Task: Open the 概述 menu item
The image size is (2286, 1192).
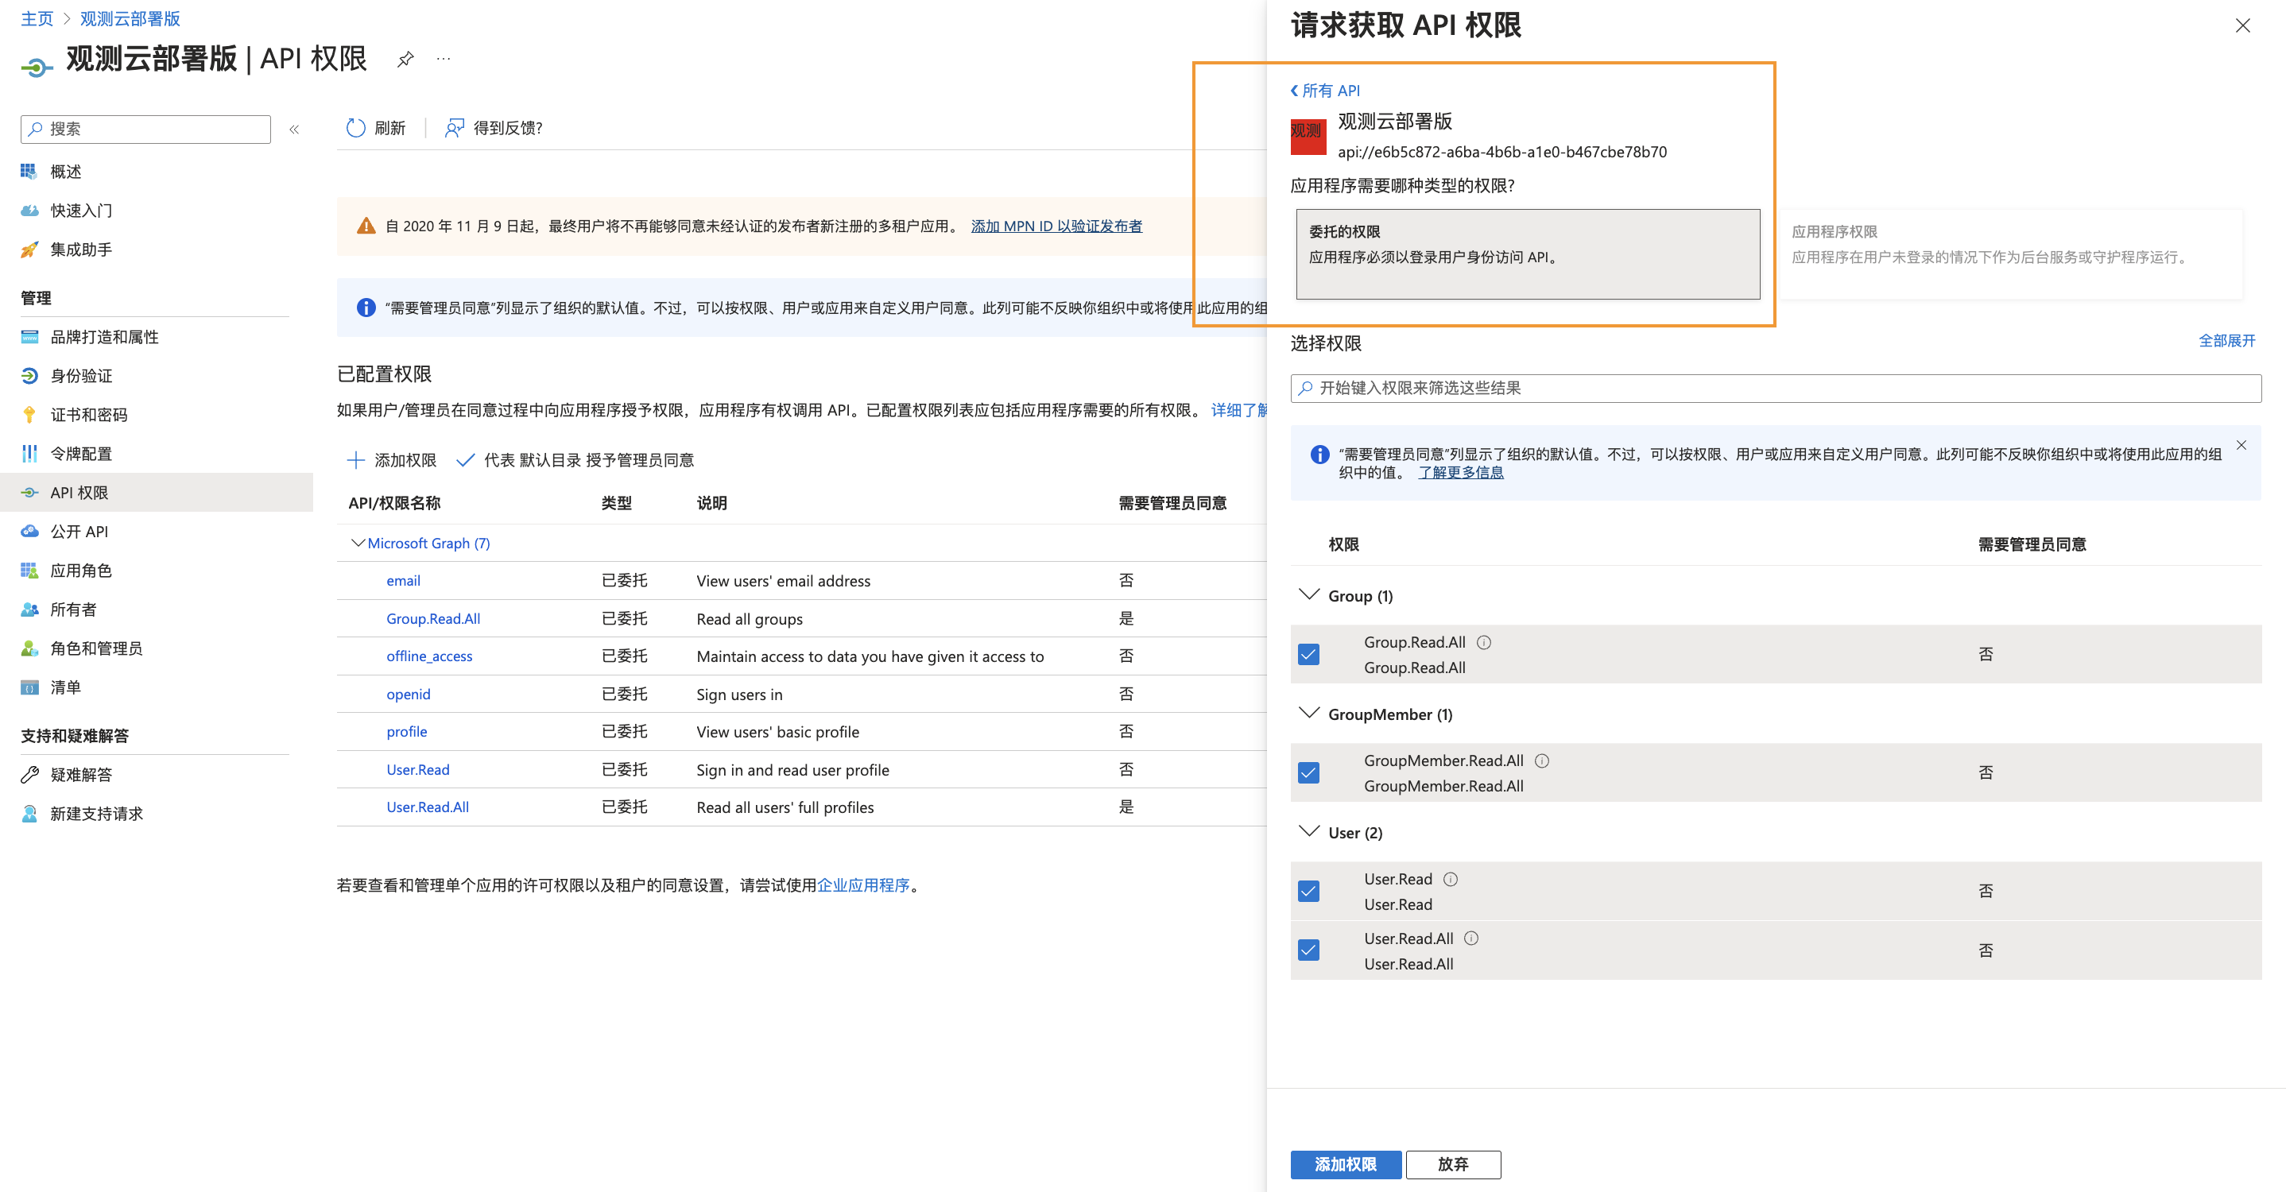Action: (156, 171)
